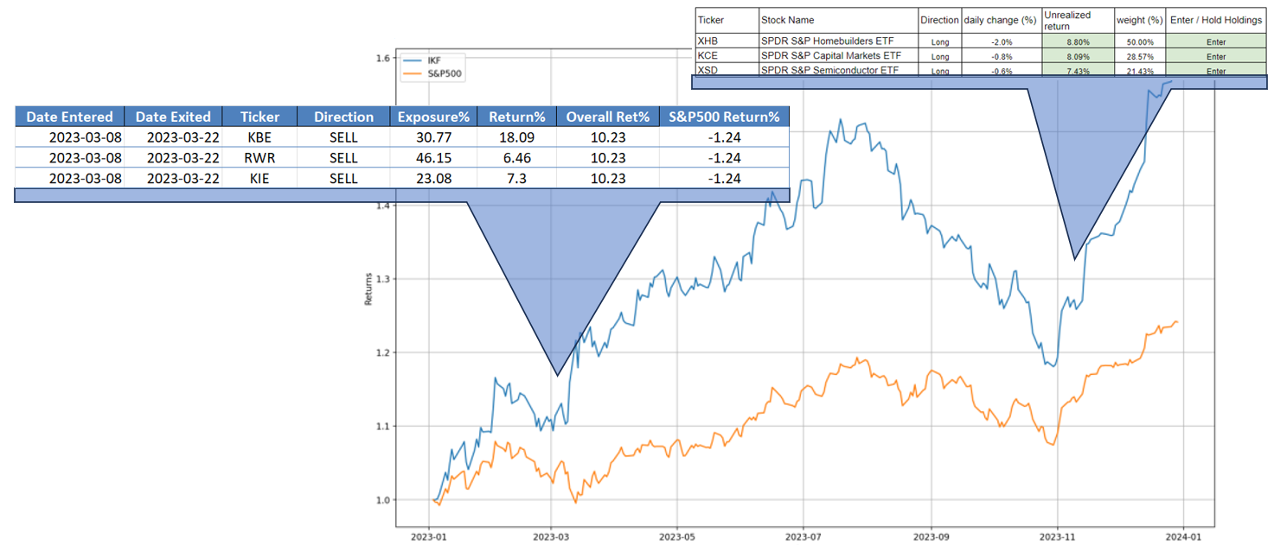The height and width of the screenshot is (545, 1274).
Task: Click SELL direction in the RWR row
Action: [343, 157]
